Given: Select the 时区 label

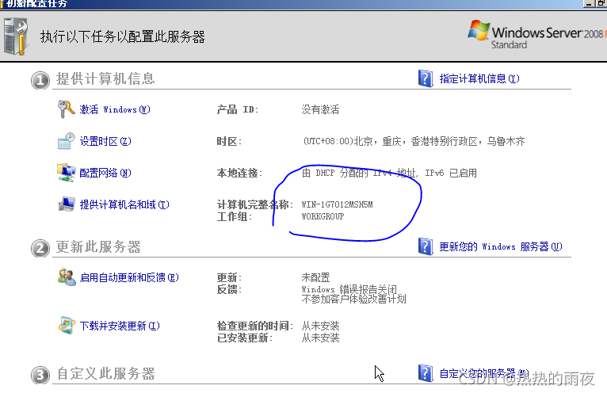Looking at the screenshot, I should click(229, 141).
